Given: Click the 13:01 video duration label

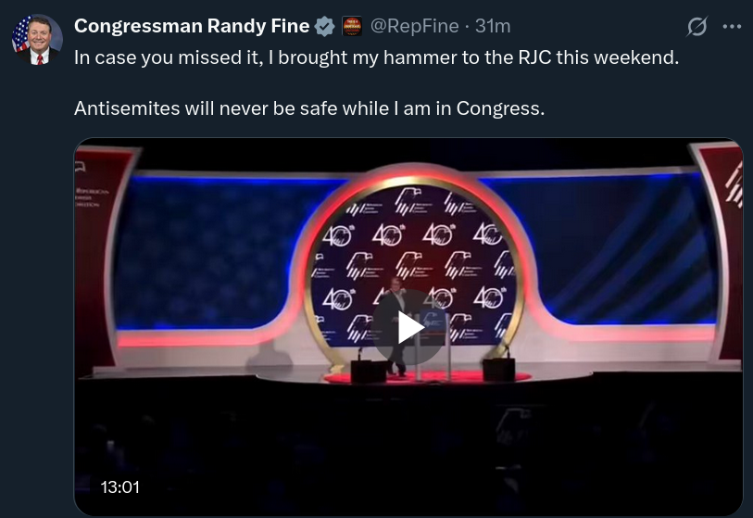Looking at the screenshot, I should 120,486.
